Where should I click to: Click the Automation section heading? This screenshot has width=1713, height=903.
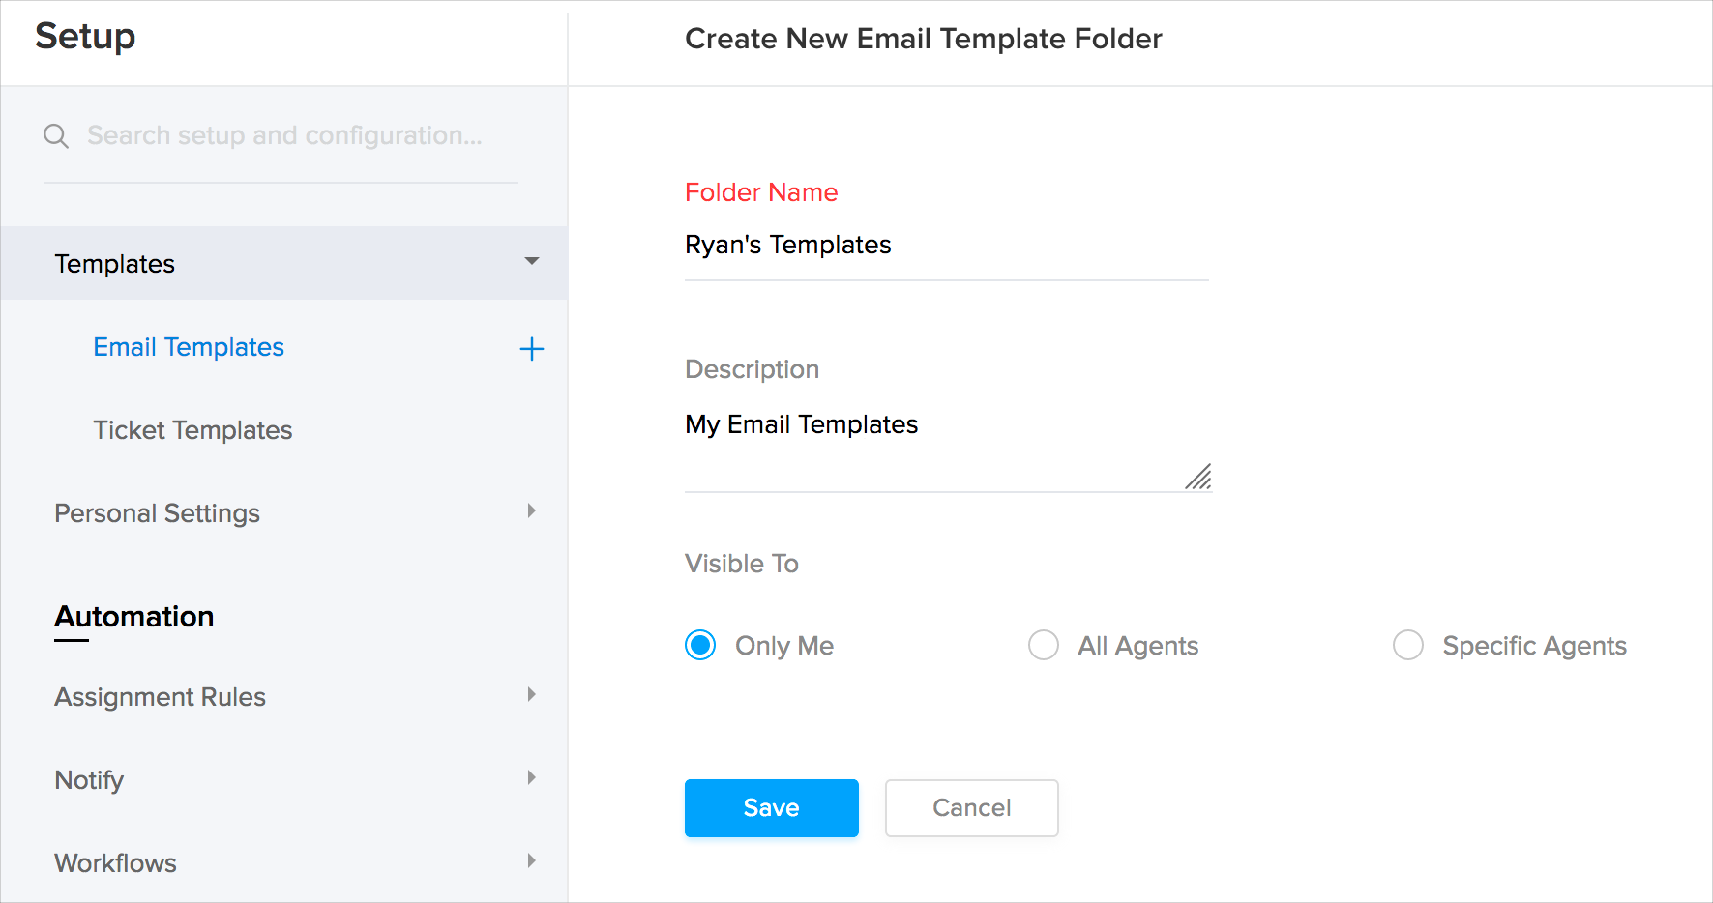(x=134, y=617)
